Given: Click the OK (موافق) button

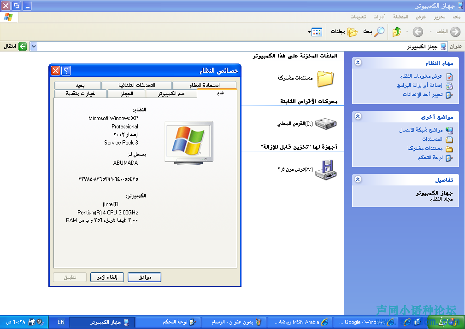Looking at the screenshot, I should [144, 277].
